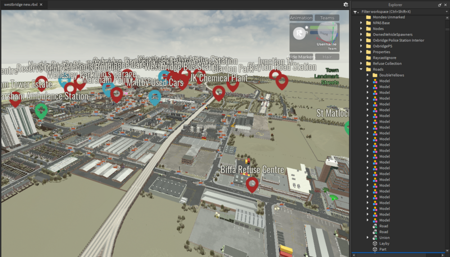Click the Landmark legend label
The width and height of the screenshot is (450, 257).
pyautogui.click(x=327, y=76)
